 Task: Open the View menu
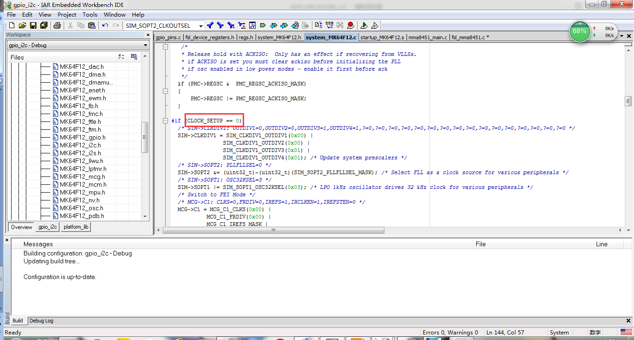45,14
